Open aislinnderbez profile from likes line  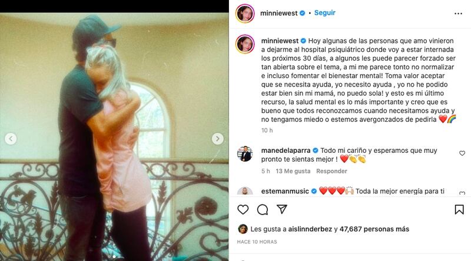310,229
